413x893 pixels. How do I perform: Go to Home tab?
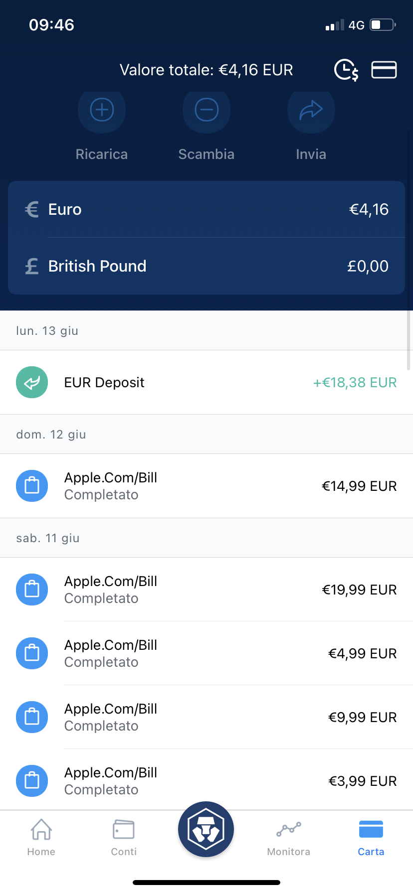click(41, 837)
